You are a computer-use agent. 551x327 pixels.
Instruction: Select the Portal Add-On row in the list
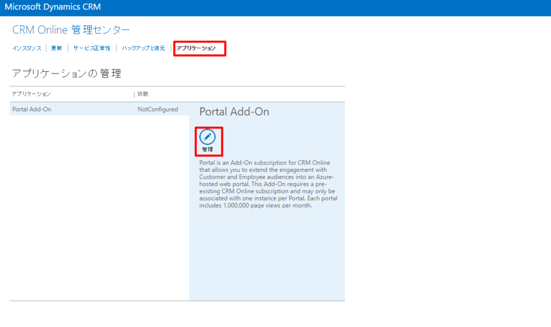pos(99,109)
